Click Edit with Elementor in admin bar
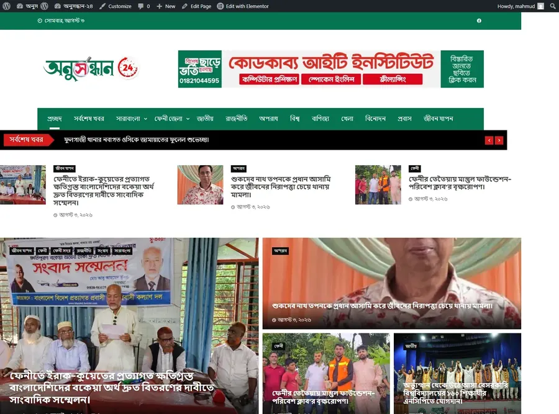This screenshot has height=414, width=559. coord(243,6)
